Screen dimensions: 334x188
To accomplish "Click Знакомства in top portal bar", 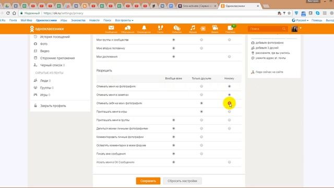I will pyautogui.click(x=78, y=20).
